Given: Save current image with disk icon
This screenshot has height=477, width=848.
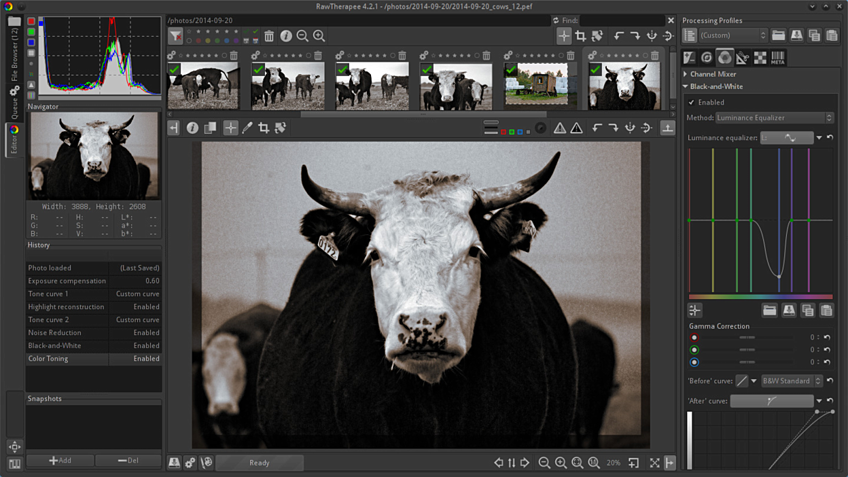Looking at the screenshot, I should click(x=174, y=463).
